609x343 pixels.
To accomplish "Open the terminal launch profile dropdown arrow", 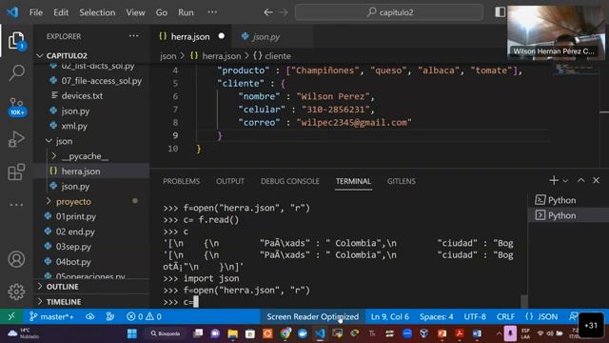I will click(x=565, y=181).
